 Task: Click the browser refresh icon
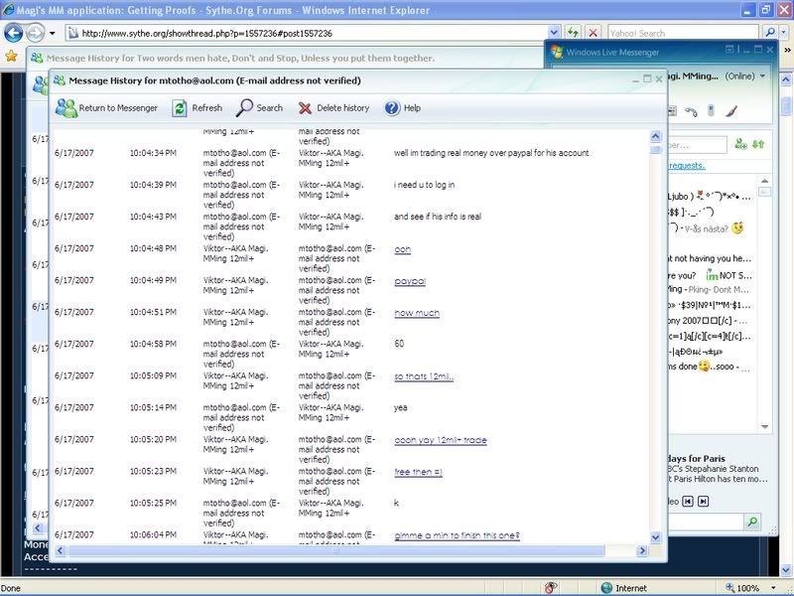(x=573, y=34)
